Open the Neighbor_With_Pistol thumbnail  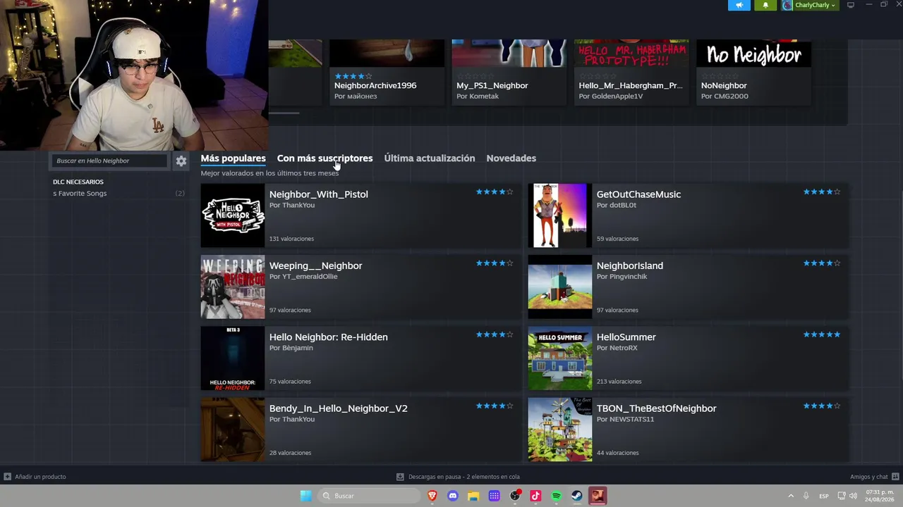pyautogui.click(x=233, y=215)
